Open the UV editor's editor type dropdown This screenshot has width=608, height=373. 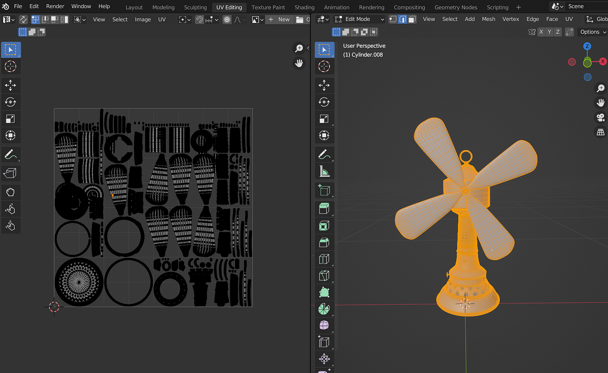coord(9,20)
